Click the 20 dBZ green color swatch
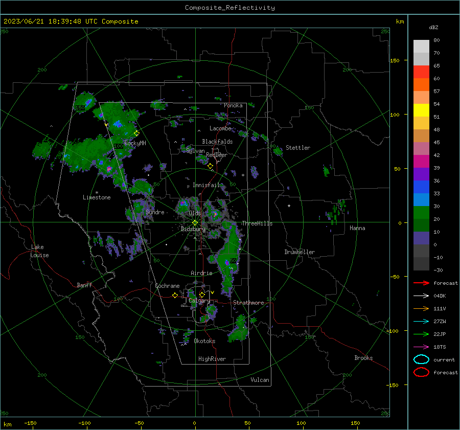 click(421, 213)
